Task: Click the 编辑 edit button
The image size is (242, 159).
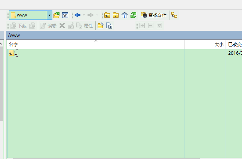Action: point(48,26)
